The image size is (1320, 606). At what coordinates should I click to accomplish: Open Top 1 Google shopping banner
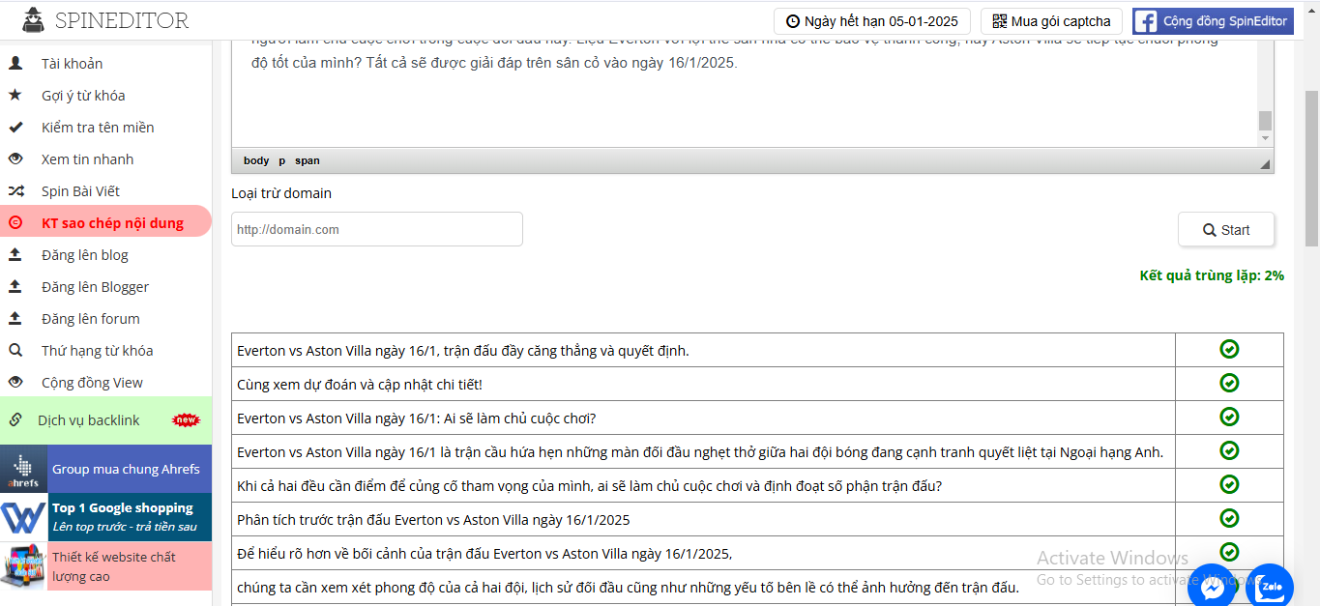click(130, 518)
